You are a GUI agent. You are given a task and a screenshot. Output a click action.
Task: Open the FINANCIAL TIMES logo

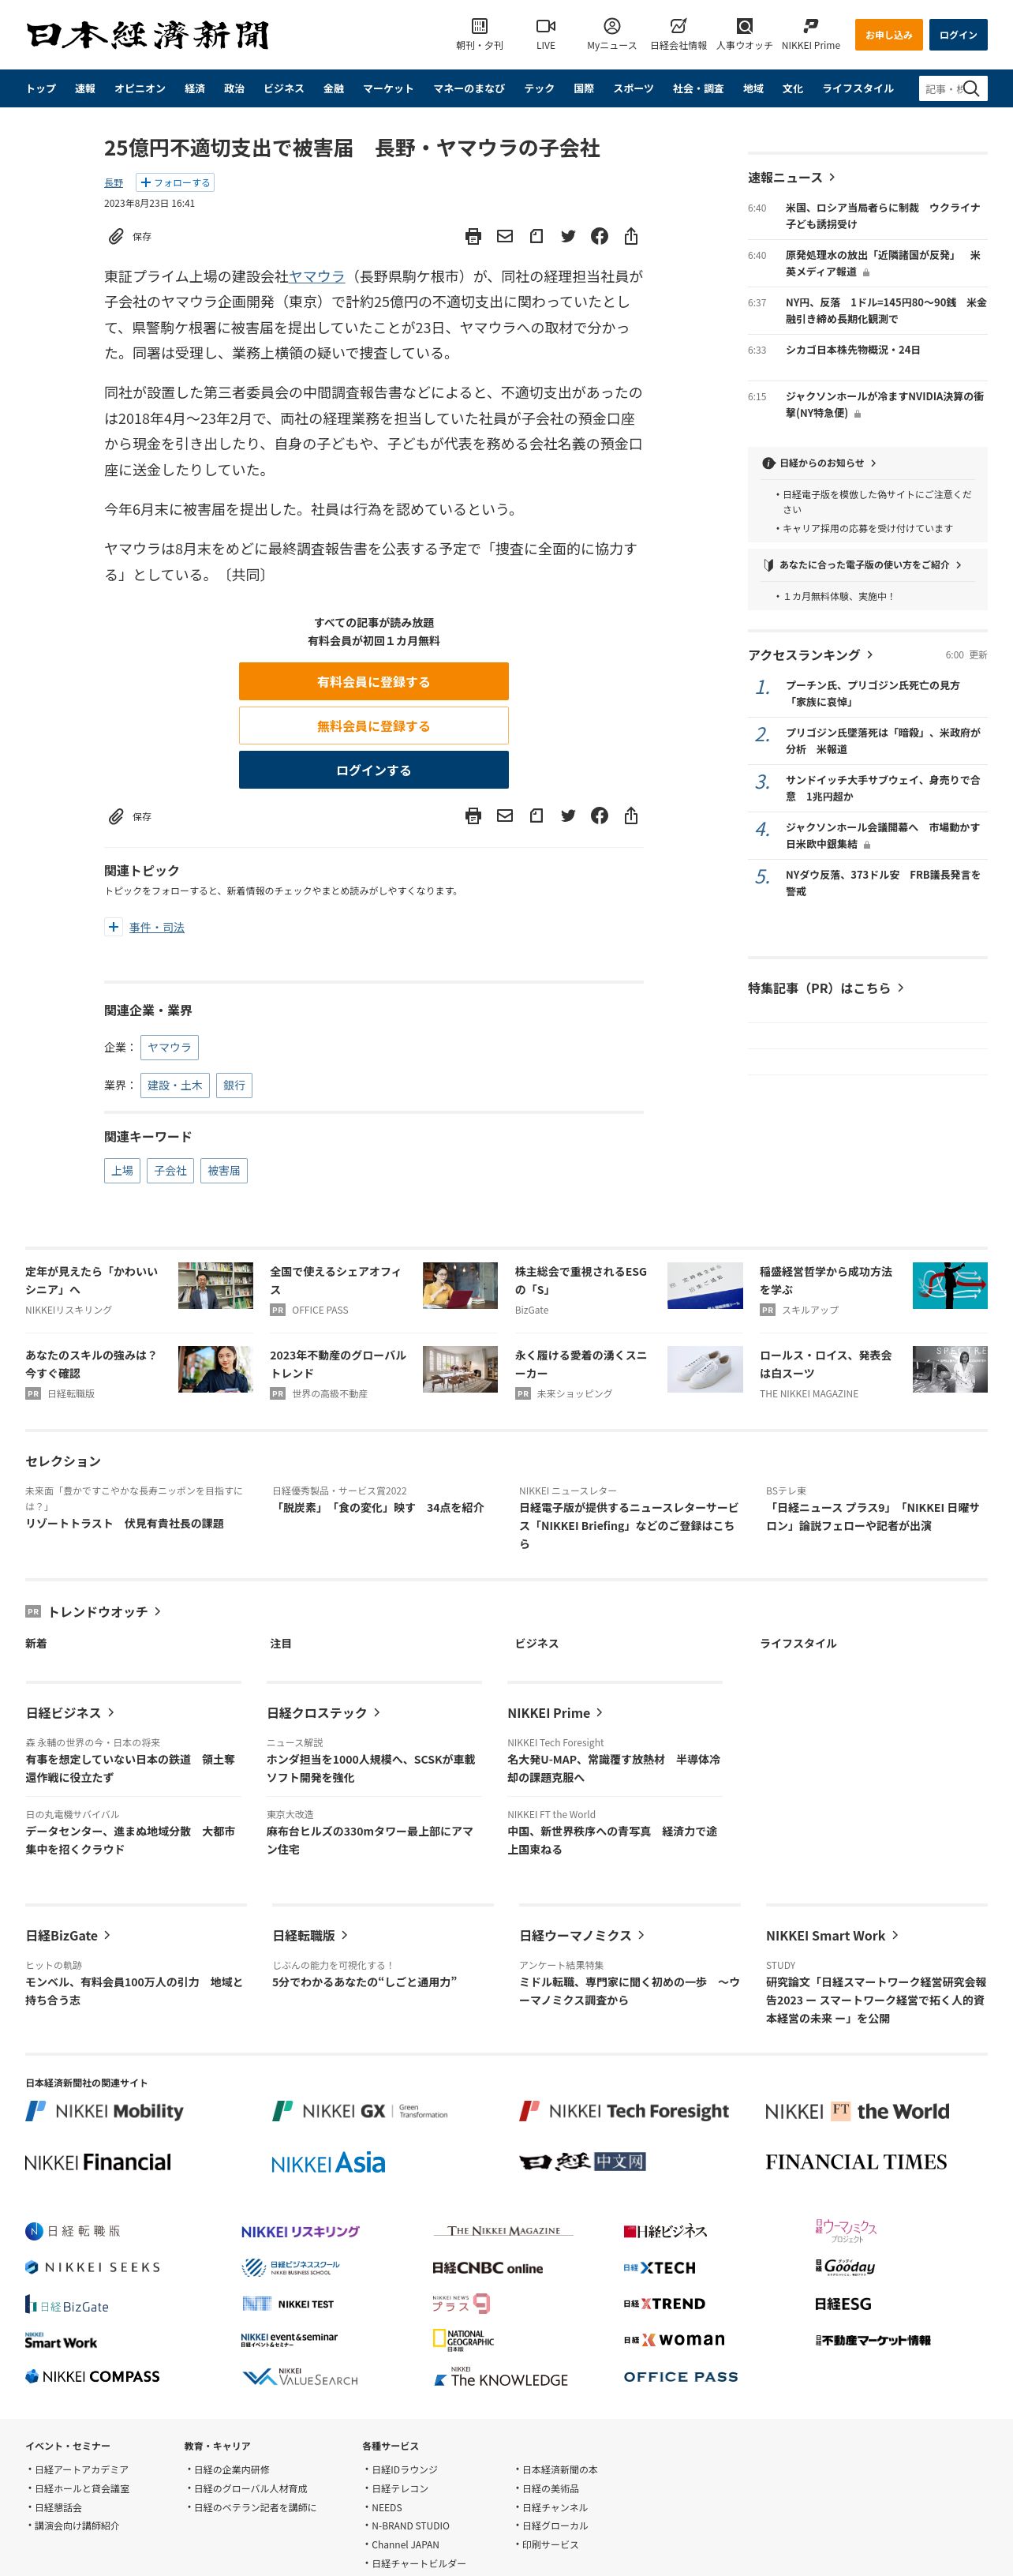856,2162
